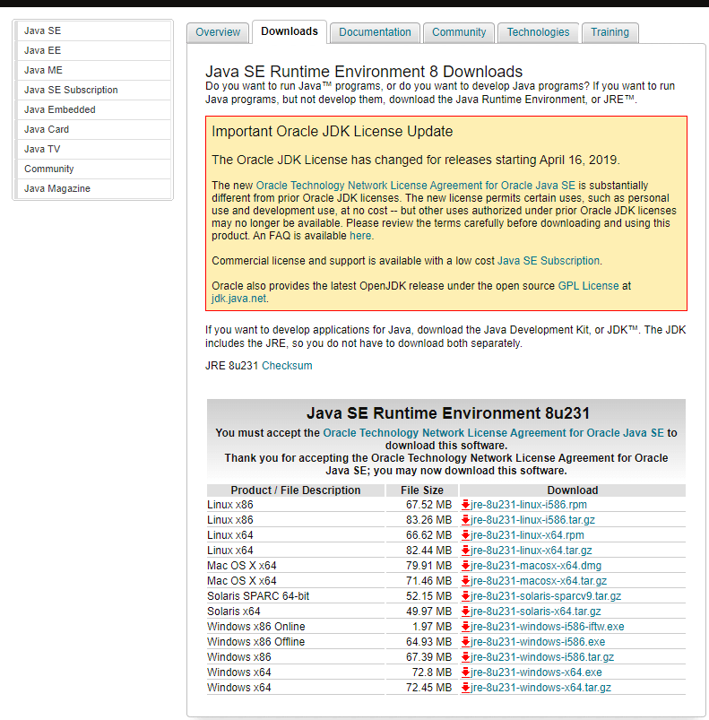709x720 pixels.
Task: Download jre-8u231-windows-x64.tar.gz file link
Action: [x=541, y=688]
